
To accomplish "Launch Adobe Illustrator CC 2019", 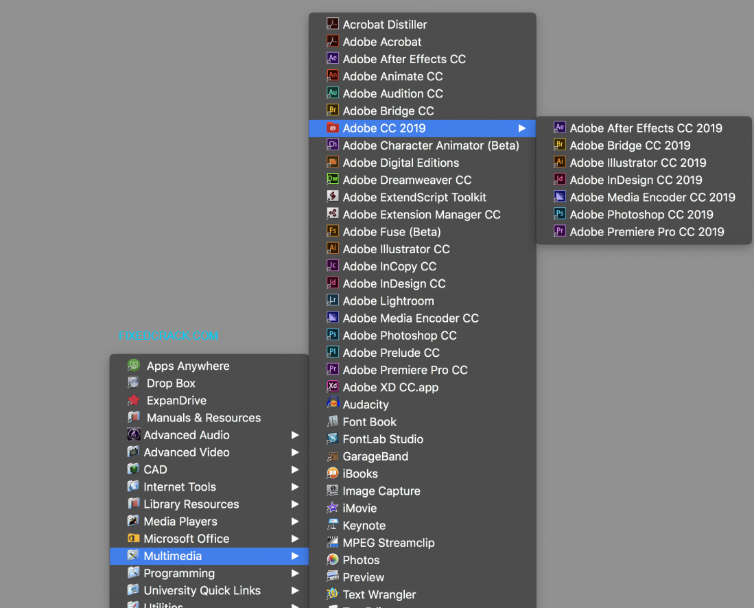I will [x=644, y=163].
